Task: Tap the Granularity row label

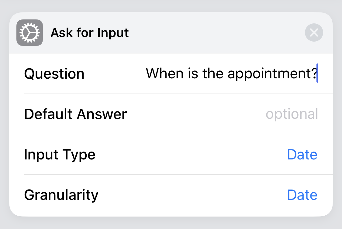Action: (x=61, y=195)
